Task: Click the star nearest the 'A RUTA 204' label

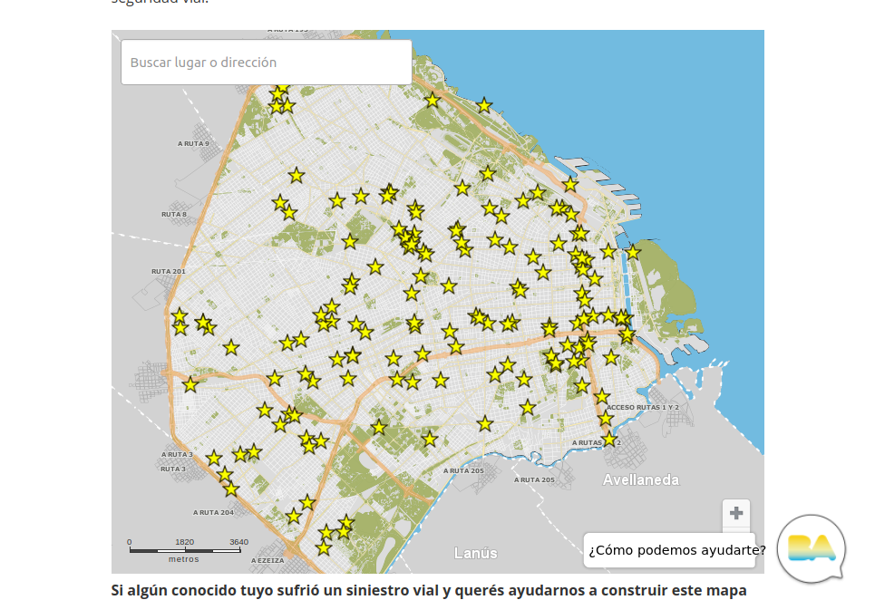Action: pos(231,489)
